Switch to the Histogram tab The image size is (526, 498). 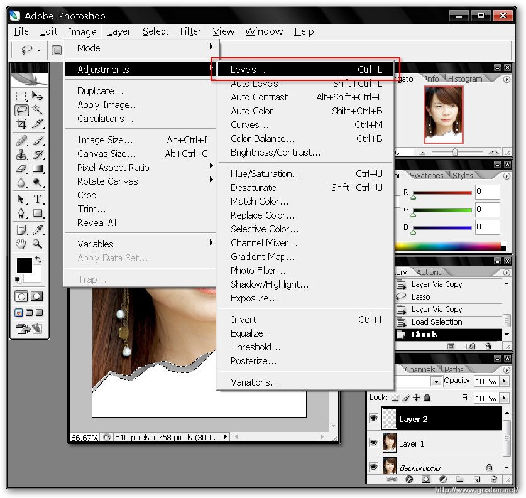(465, 78)
